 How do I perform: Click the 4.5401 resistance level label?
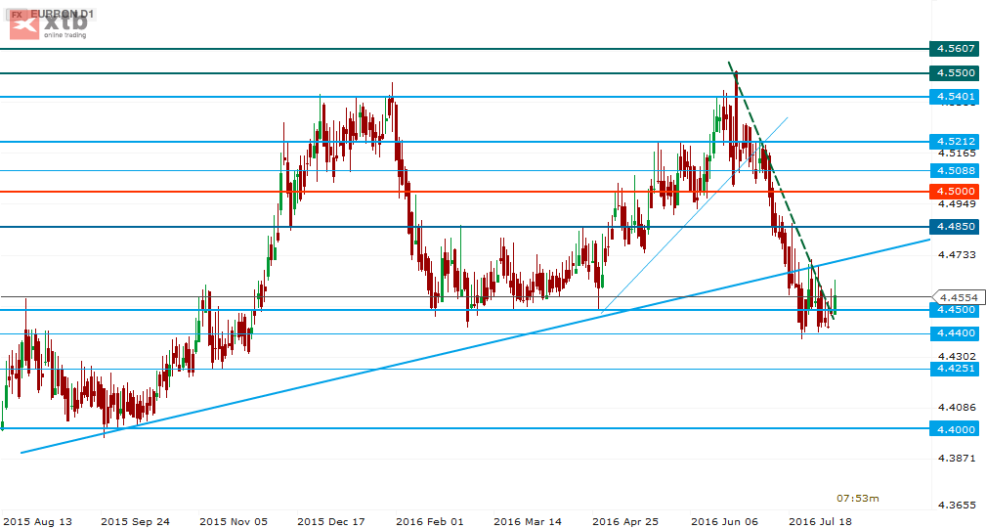tap(955, 96)
